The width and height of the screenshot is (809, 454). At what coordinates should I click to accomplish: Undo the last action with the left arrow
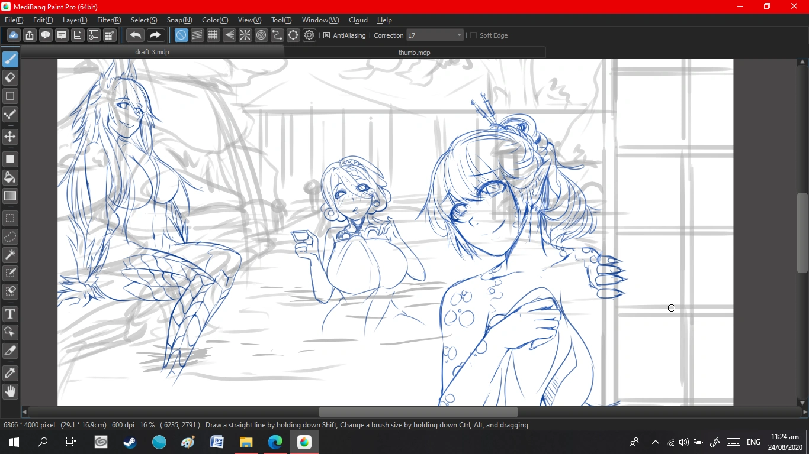136,35
